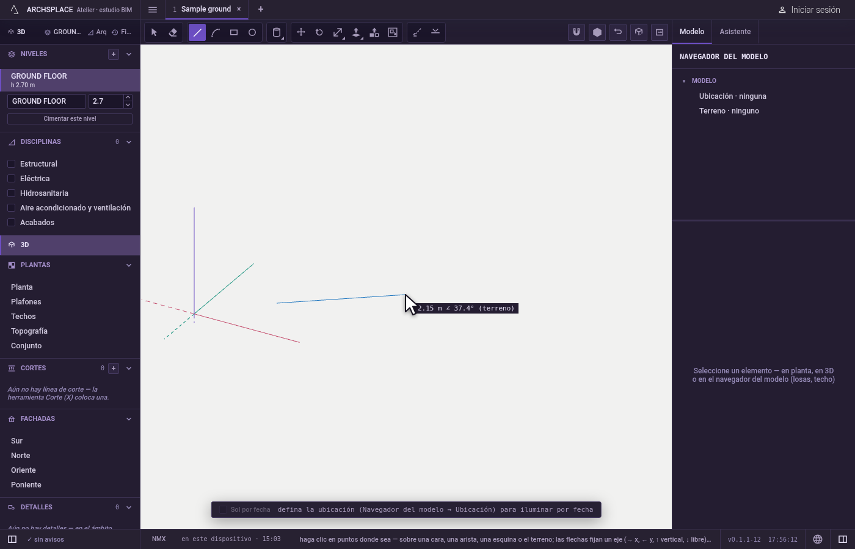Viewport: 855px width, 549px height.
Task: Click the cube view button in toolbar
Action: pyautogui.click(x=639, y=32)
